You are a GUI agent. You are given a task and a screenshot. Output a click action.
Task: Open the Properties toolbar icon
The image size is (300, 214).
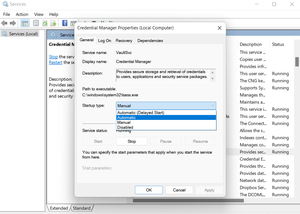[36, 23]
